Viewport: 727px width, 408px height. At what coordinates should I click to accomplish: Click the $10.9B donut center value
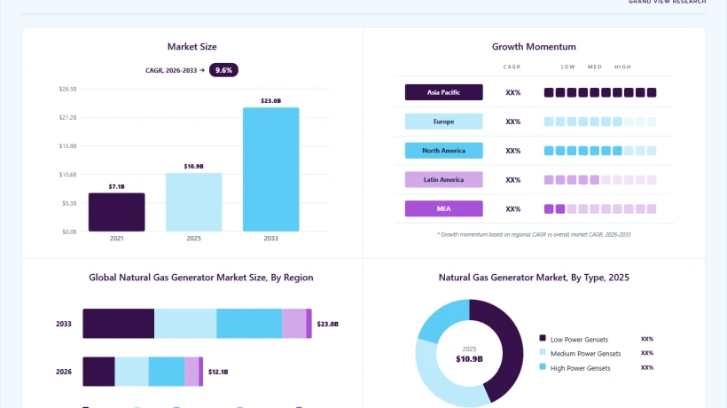click(469, 359)
